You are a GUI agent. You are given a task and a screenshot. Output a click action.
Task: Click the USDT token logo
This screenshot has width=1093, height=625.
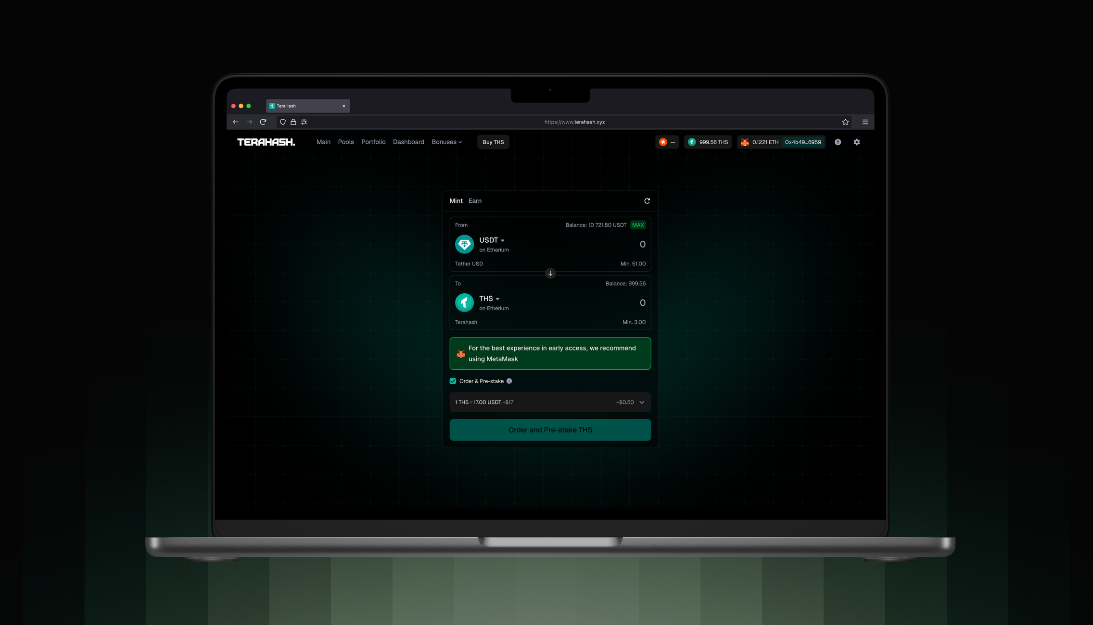(x=464, y=244)
